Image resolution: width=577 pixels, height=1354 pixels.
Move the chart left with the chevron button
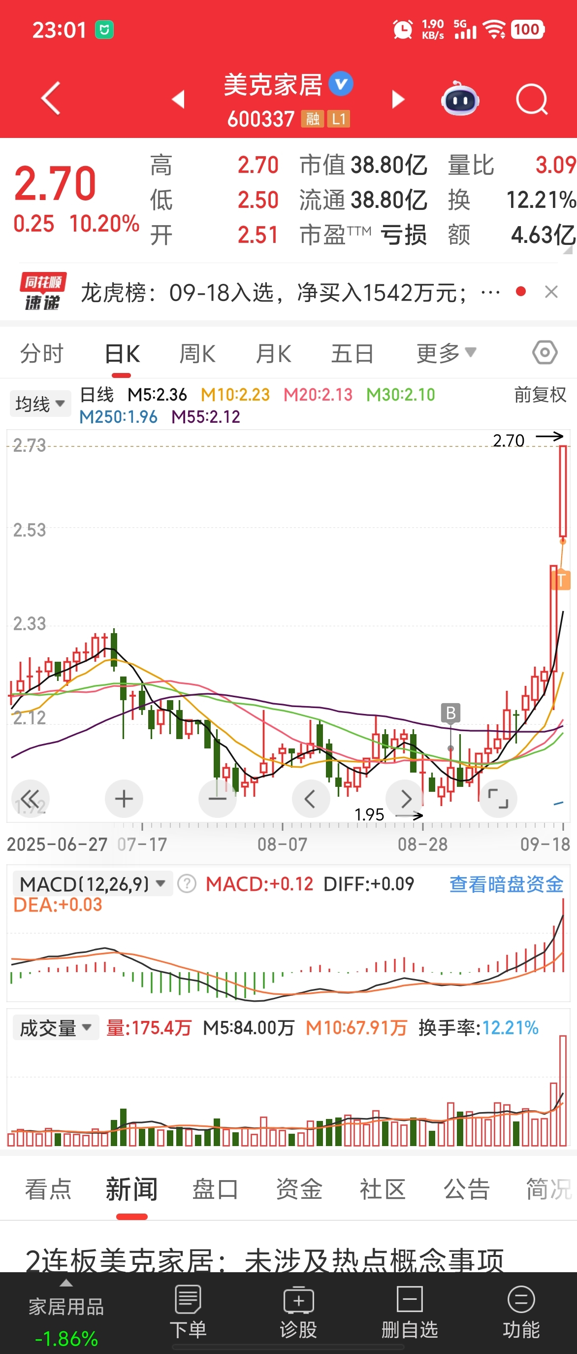click(311, 799)
